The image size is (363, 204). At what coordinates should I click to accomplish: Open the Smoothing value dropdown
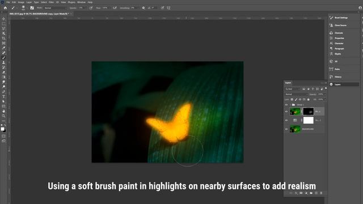tap(138, 8)
